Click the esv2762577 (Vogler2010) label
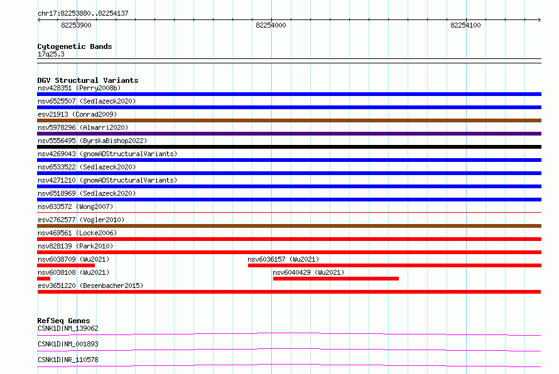 (81, 220)
